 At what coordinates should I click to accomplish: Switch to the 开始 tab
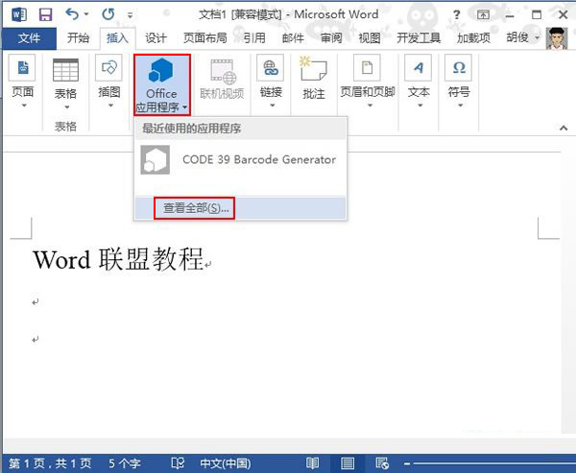click(79, 37)
